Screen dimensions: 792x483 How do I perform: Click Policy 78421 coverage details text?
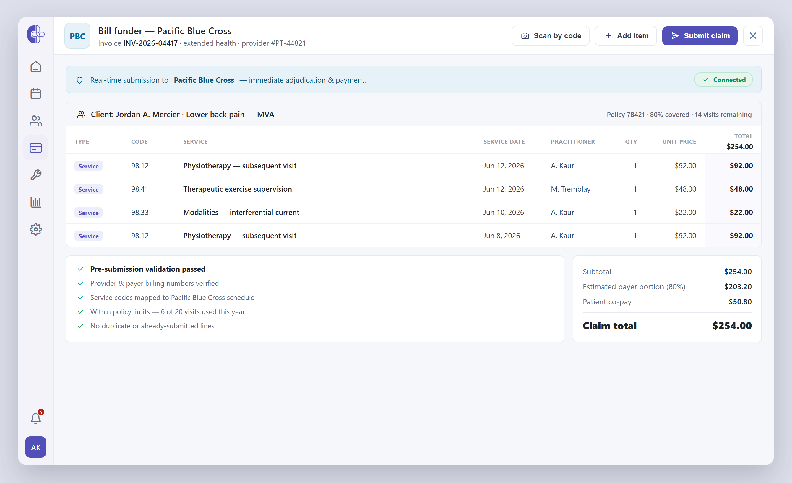click(x=679, y=115)
